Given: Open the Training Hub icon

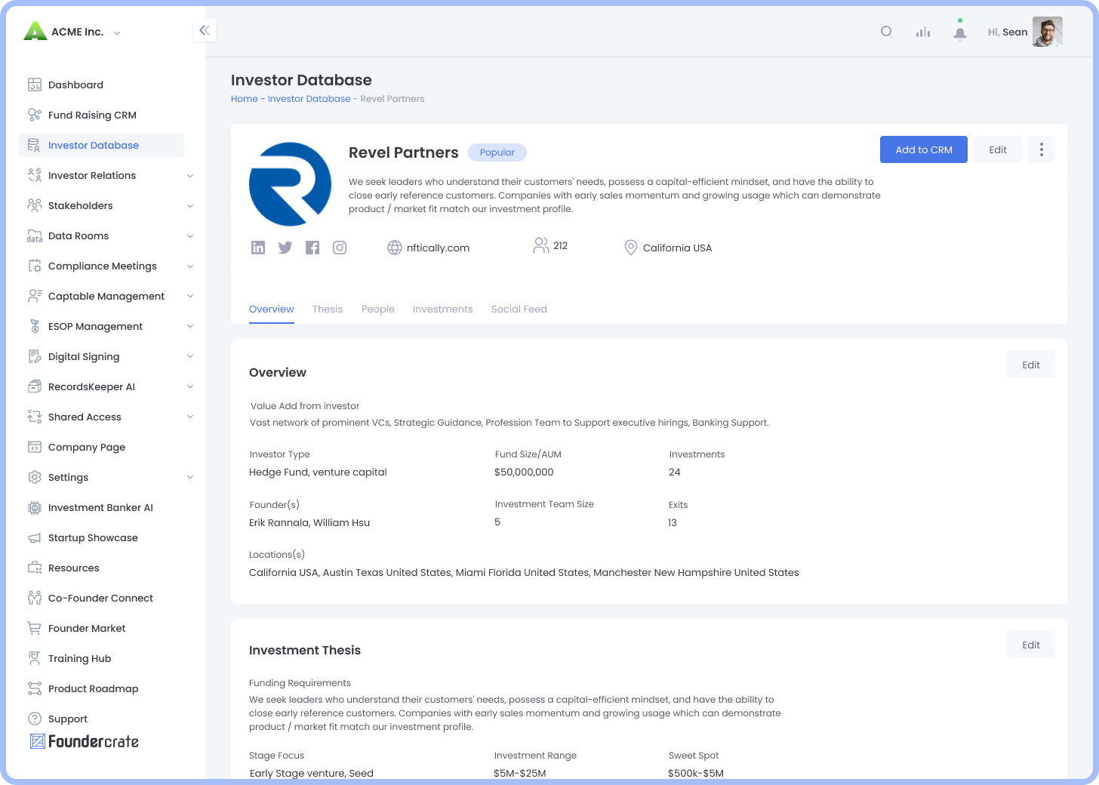Looking at the screenshot, I should 35,658.
